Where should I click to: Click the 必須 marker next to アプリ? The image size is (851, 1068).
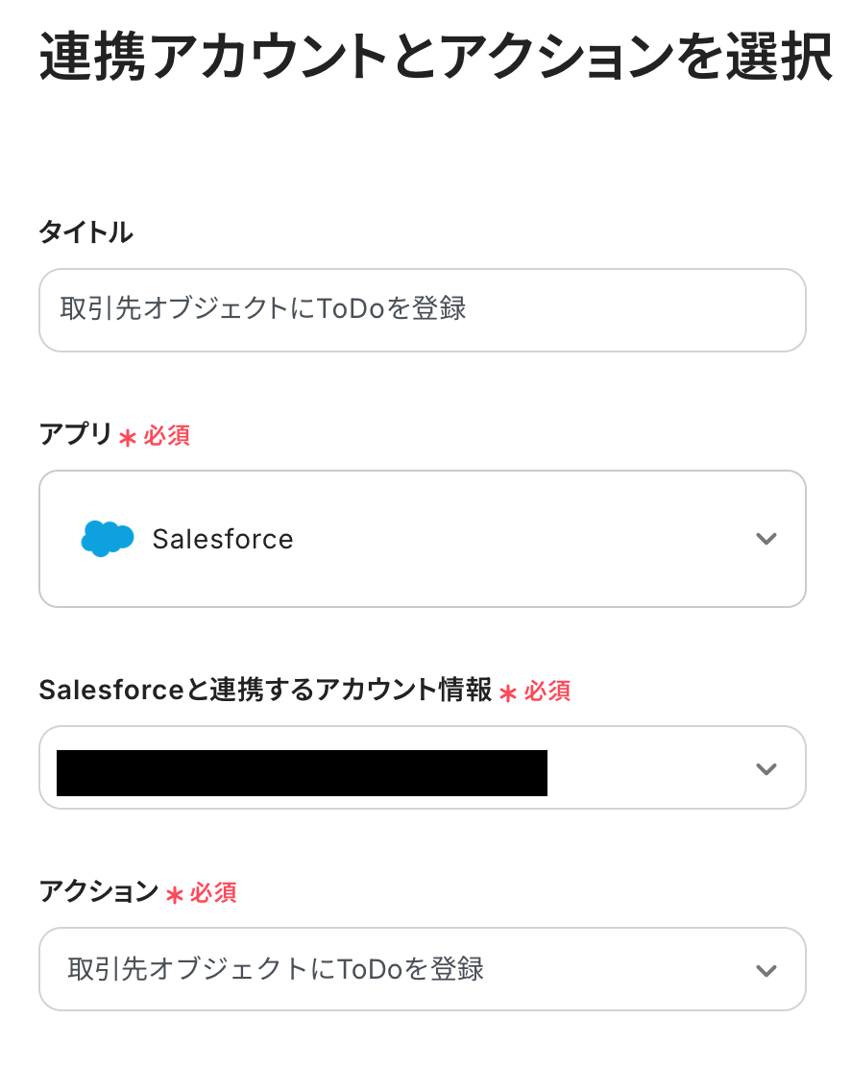click(167, 435)
